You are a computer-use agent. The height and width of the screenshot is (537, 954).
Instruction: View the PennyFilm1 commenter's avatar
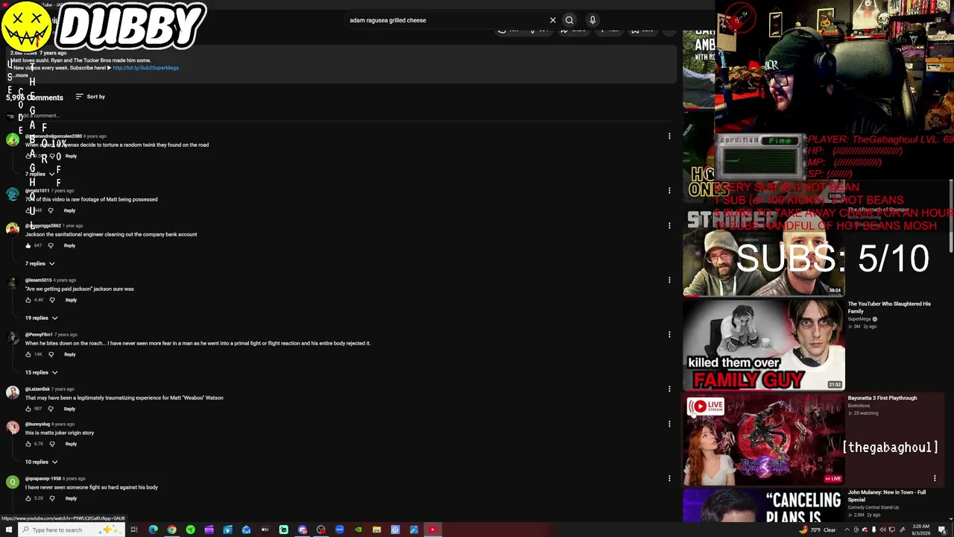[13, 339]
